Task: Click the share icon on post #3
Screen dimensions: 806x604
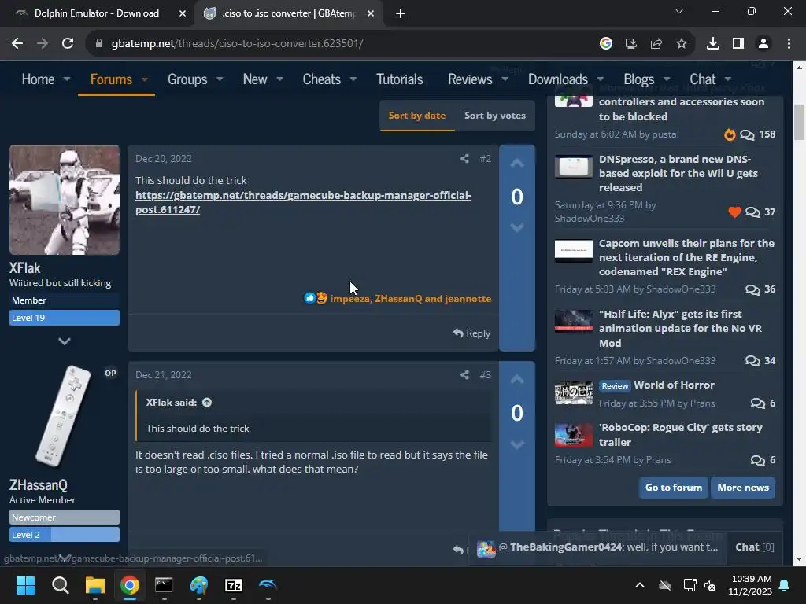Action: pos(464,375)
